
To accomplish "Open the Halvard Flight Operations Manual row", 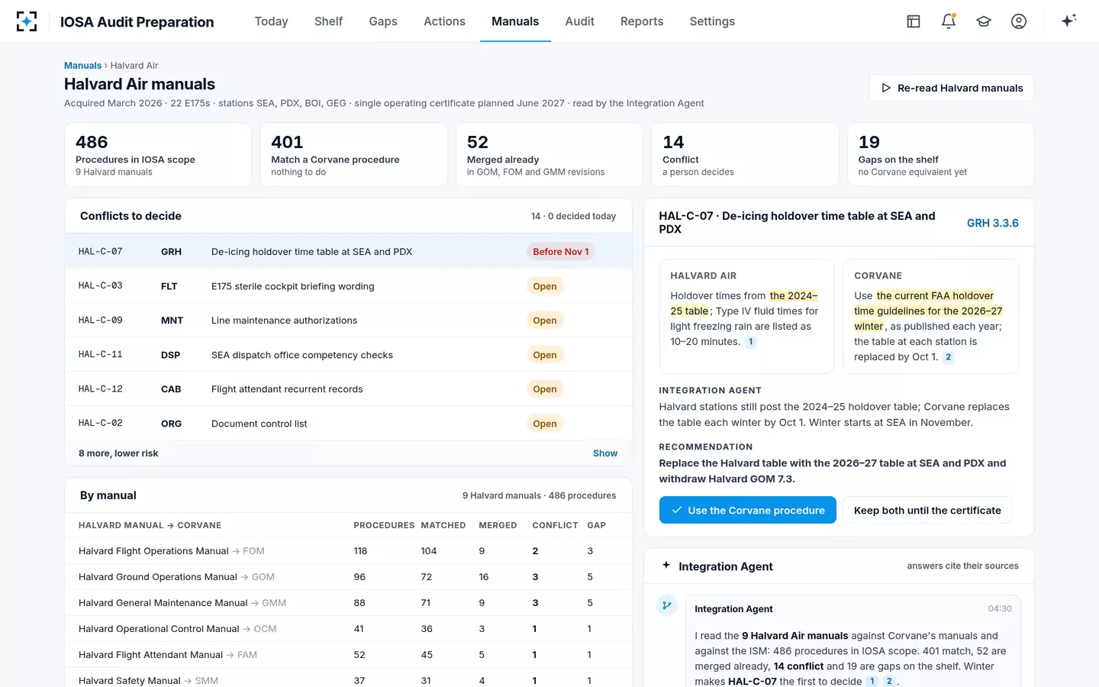I will 348,551.
